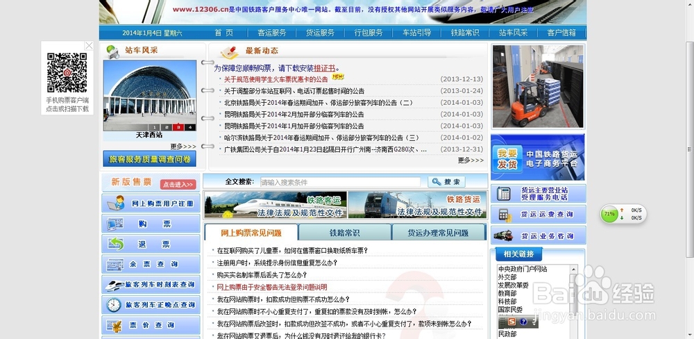Select slide 3 of station photos
The width and height of the screenshot is (694, 339).
pos(178,127)
